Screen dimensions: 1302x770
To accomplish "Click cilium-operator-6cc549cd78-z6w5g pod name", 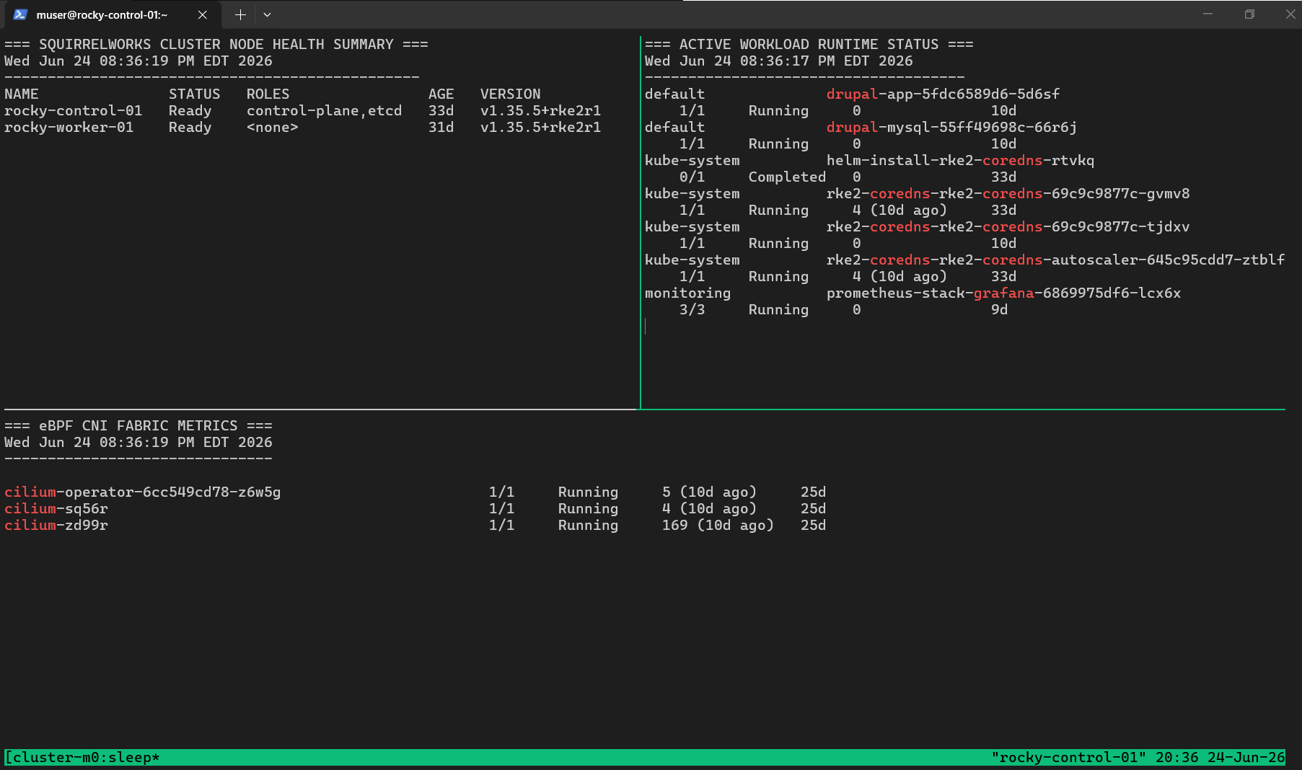I will [x=143, y=492].
